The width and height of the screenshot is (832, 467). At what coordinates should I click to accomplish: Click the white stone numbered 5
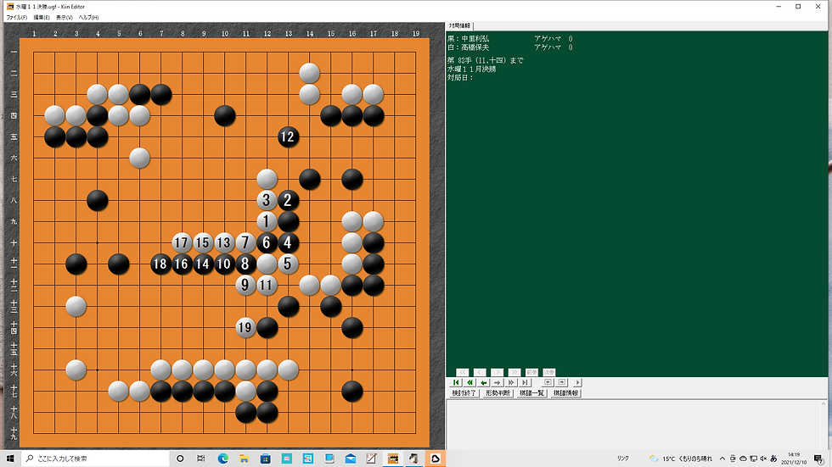tap(288, 264)
